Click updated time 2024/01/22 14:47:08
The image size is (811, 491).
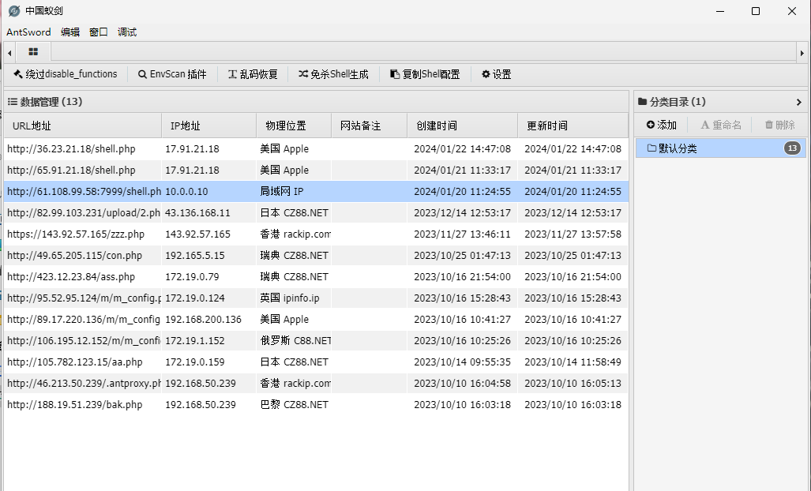573,149
